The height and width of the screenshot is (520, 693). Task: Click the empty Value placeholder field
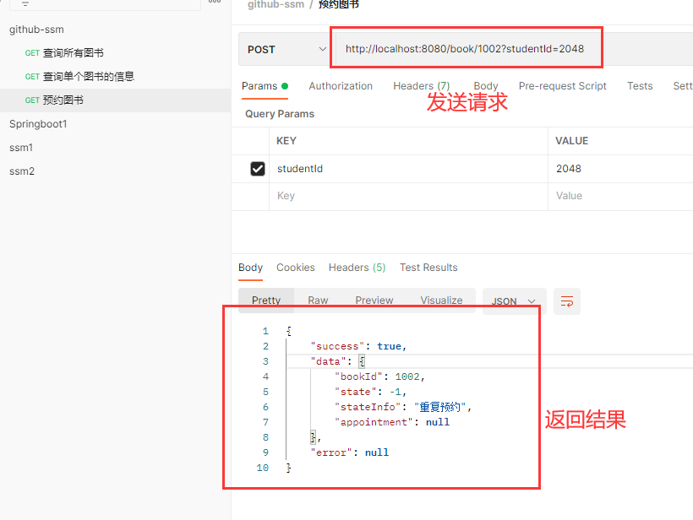[620, 196]
